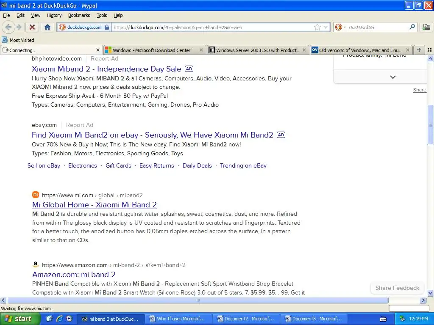Bookmark this page with the star
Screen dimensions: 434x325
tap(317, 27)
